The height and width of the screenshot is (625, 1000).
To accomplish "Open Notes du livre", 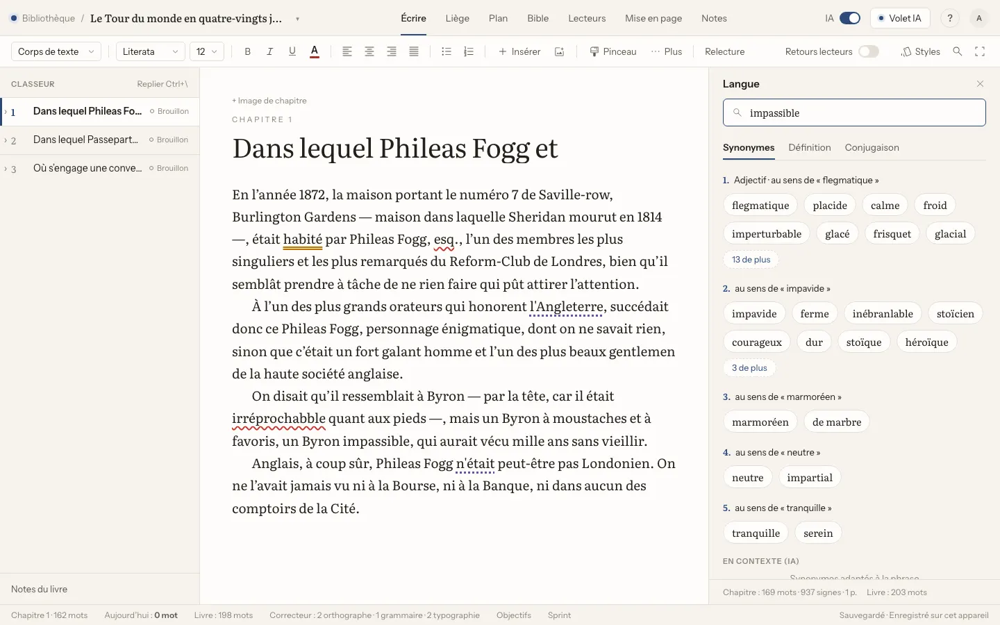I will [40, 589].
